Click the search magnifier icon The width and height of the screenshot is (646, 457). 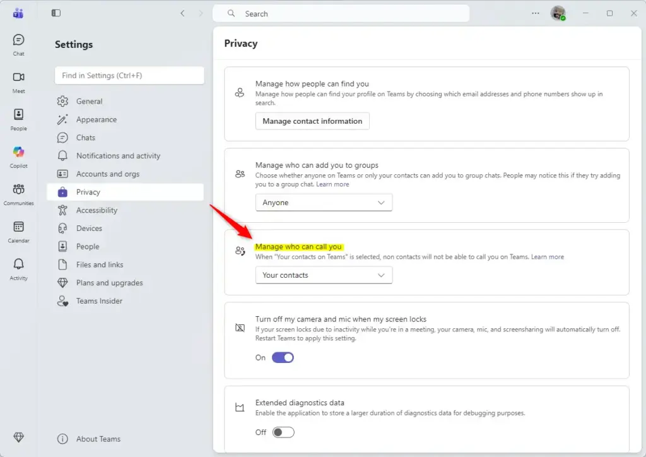231,13
